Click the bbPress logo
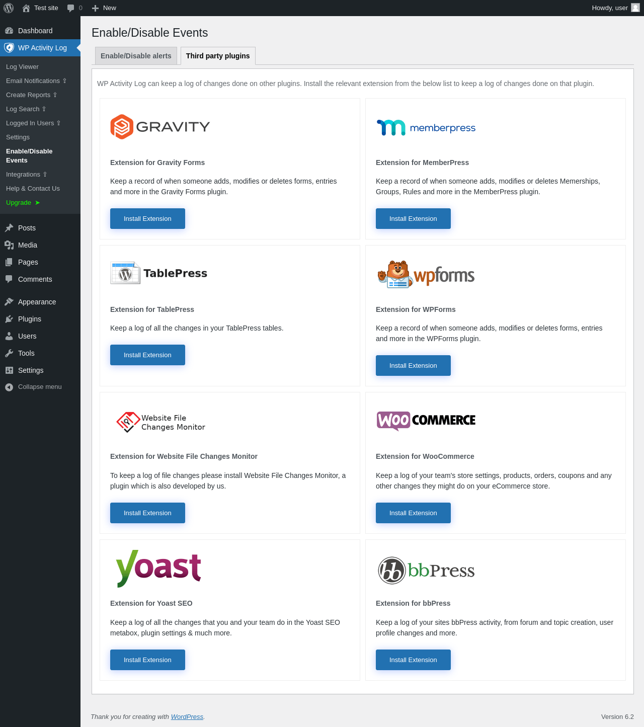The width and height of the screenshot is (644, 727). point(426,571)
